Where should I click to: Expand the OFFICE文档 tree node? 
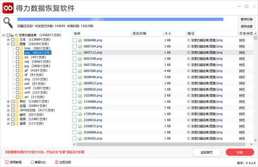click(8, 110)
